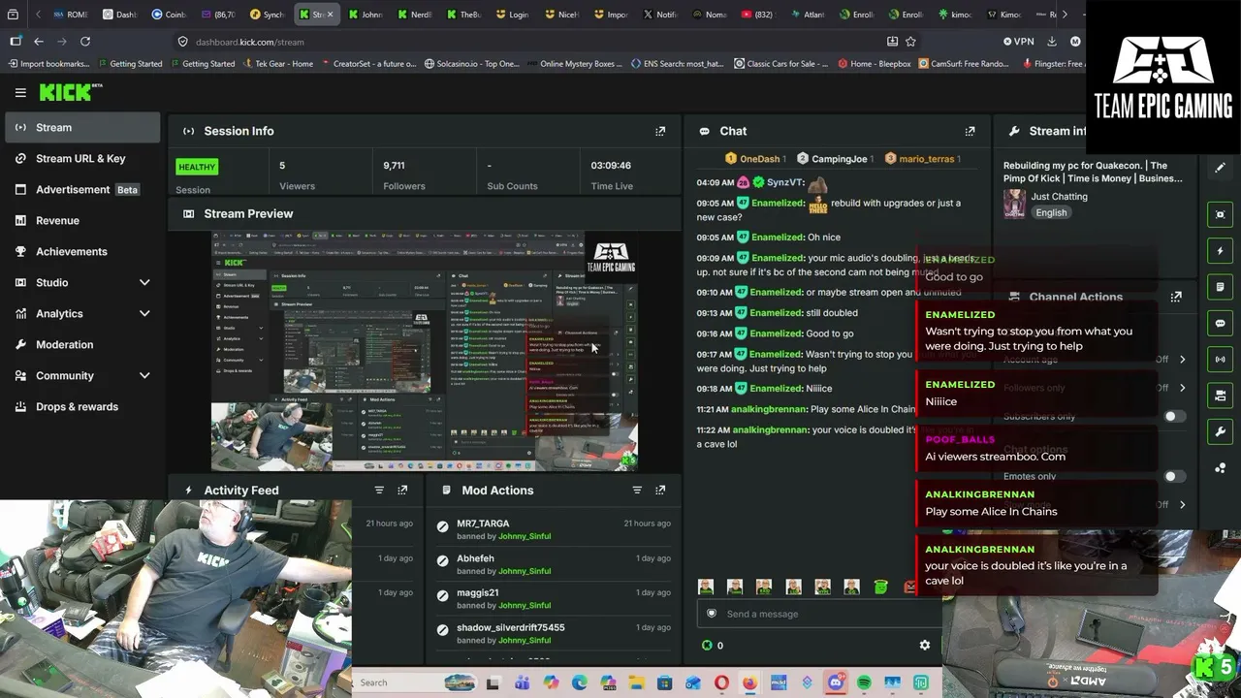Click the browser reload button

85,42
